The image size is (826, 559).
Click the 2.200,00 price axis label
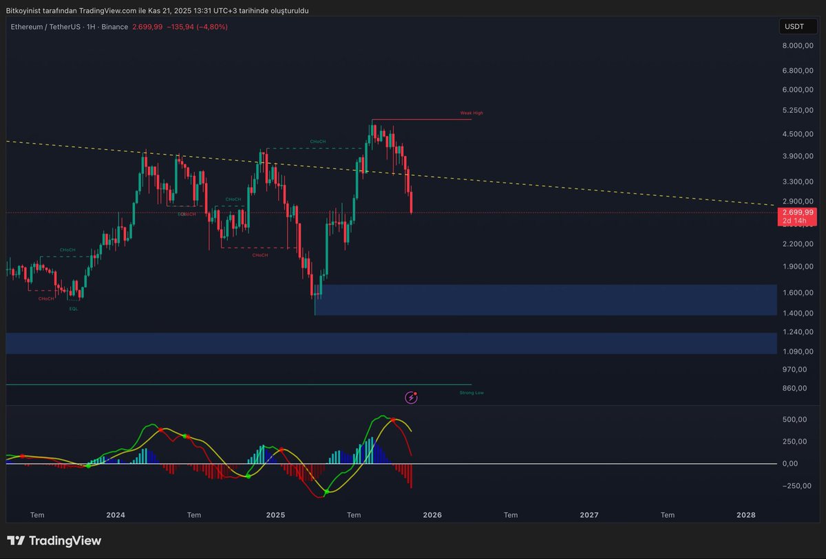pyautogui.click(x=798, y=244)
